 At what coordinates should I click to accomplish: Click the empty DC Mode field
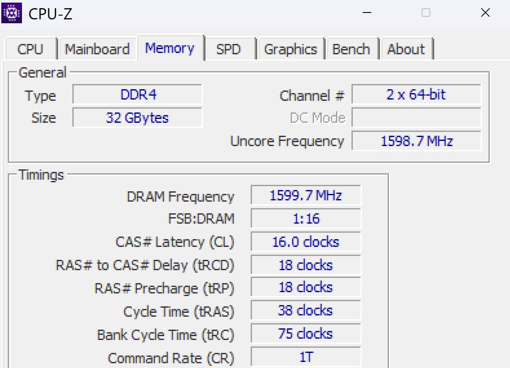click(417, 118)
